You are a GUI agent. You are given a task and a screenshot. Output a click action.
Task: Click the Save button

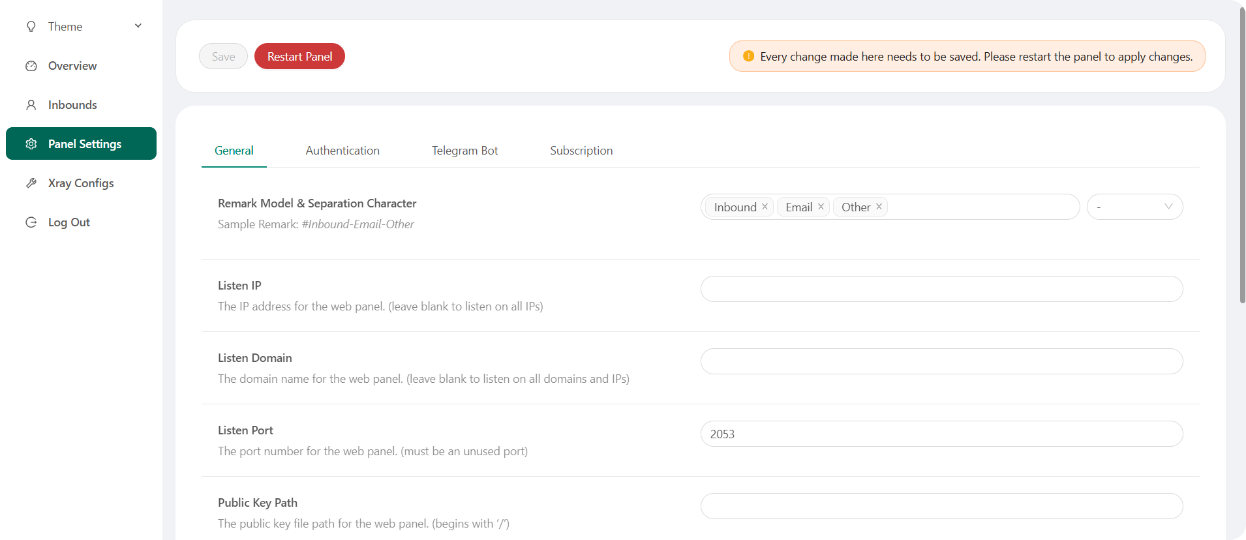point(223,57)
